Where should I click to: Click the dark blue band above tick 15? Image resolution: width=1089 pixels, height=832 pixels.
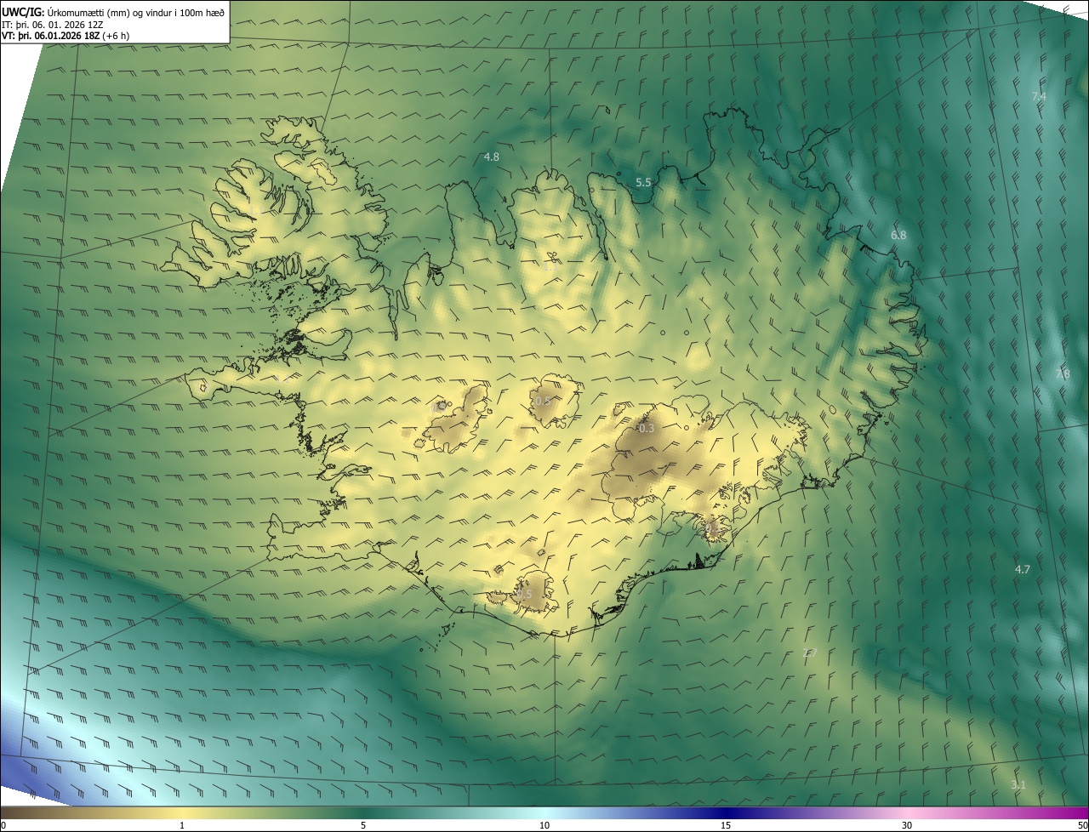click(x=726, y=812)
